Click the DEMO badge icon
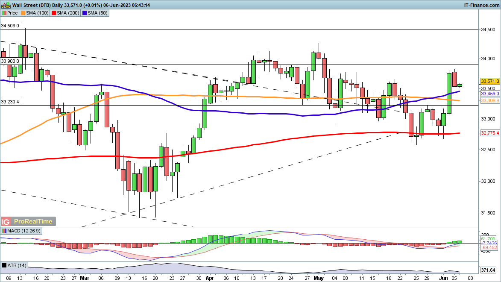This screenshot has width=501, height=282. point(6,5)
